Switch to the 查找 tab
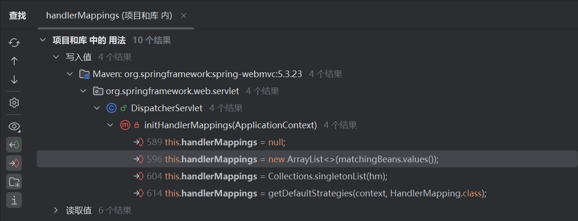578x221 pixels. coord(18,16)
